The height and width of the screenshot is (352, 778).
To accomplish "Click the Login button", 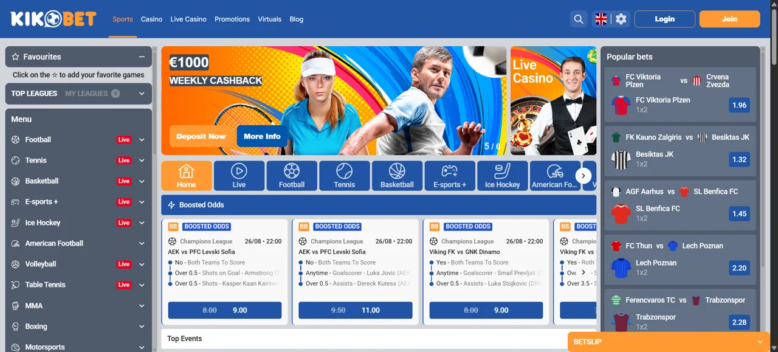I will click(x=665, y=19).
